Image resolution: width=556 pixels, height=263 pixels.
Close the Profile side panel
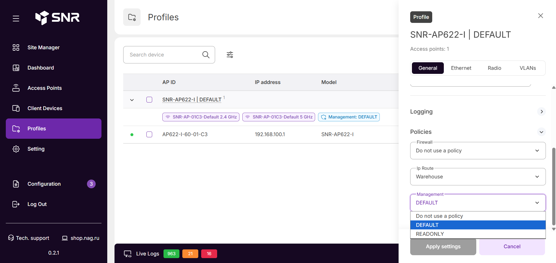coord(541,16)
